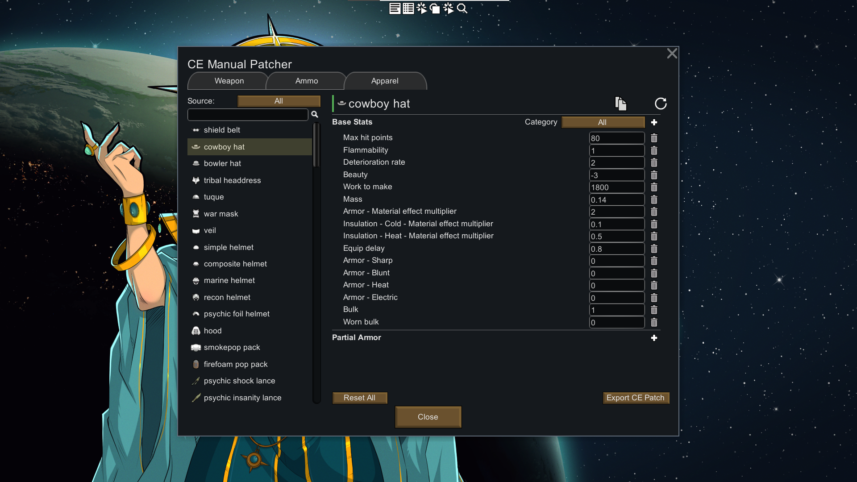Delete the Work to make stat
Viewport: 857px width, 482px height.
click(654, 187)
